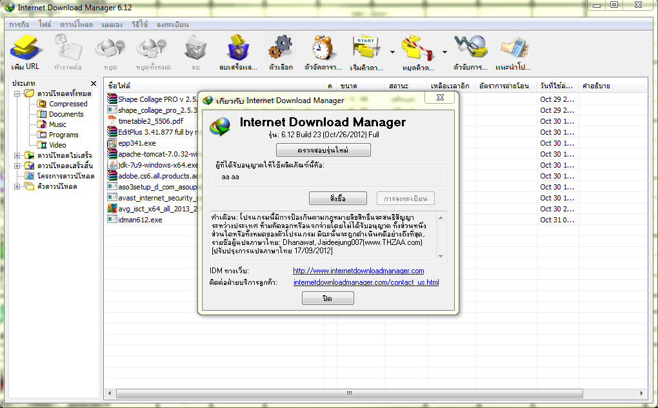Select epp341.exe download row
This screenshot has height=408, width=658.
point(137,143)
